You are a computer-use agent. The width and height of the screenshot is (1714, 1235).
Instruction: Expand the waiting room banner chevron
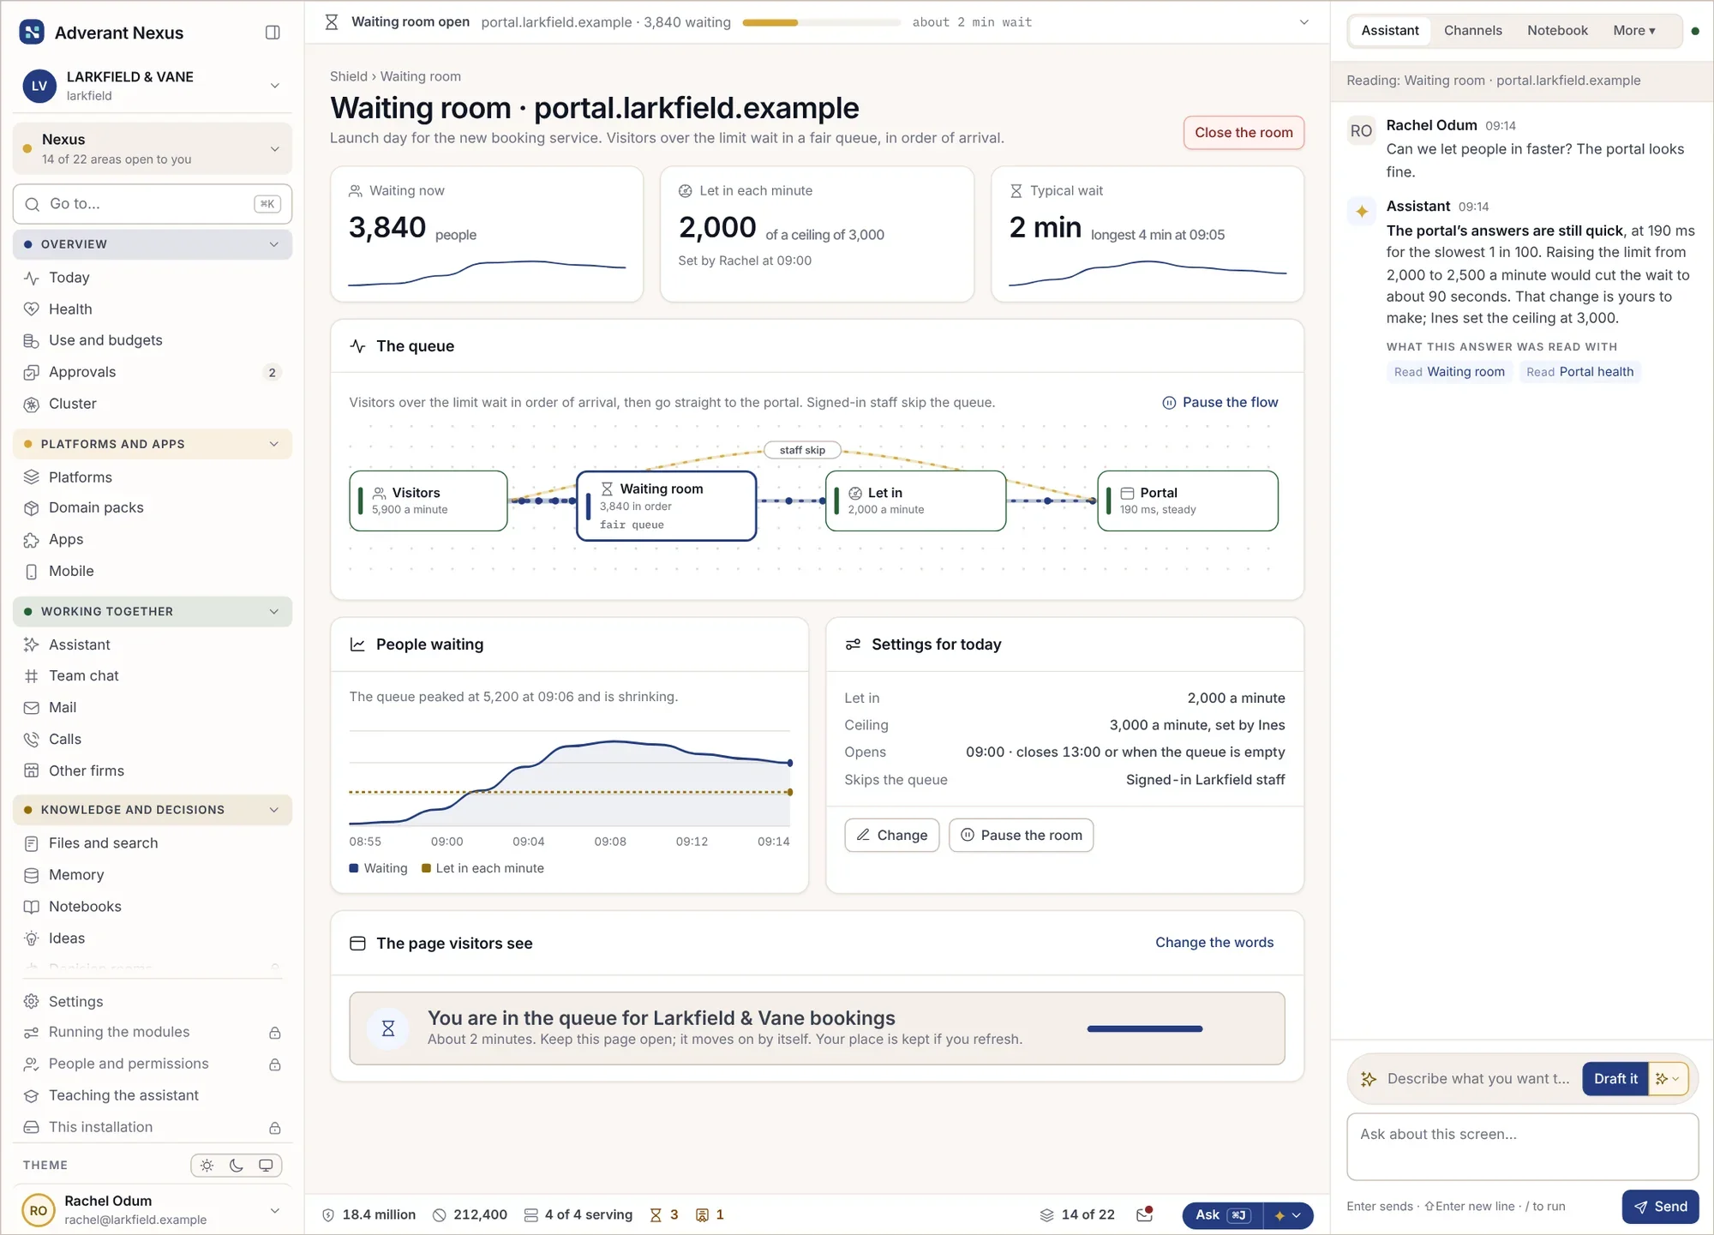pyautogui.click(x=1304, y=22)
